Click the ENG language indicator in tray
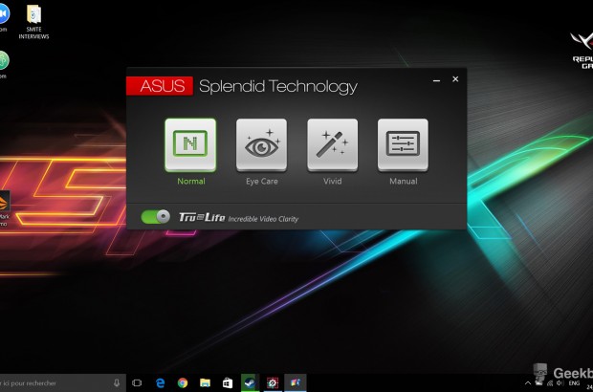The height and width of the screenshot is (392, 593). click(x=574, y=383)
